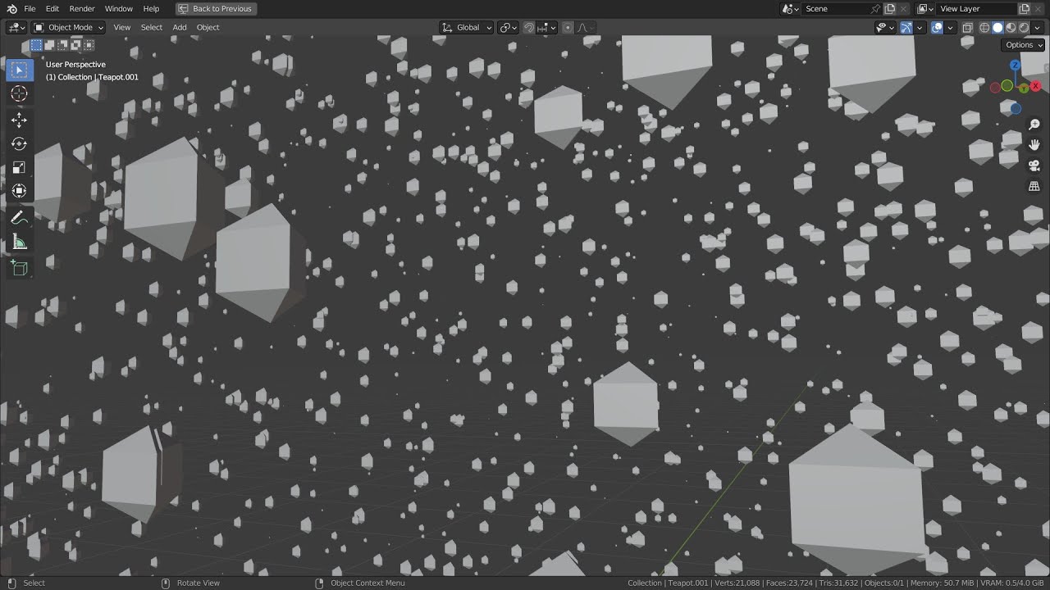Screen dimensions: 1050x590
Task: Click the Y axis on navigation gizmo
Action: pos(1024,88)
